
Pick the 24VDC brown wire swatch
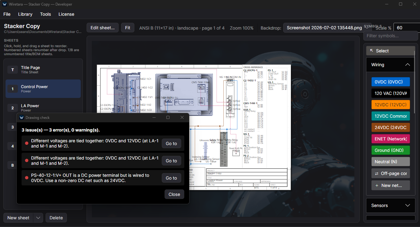(x=391, y=128)
